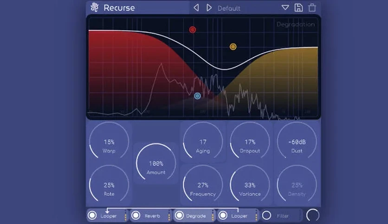Go to the next preset
The image size is (388, 224).
(x=209, y=8)
